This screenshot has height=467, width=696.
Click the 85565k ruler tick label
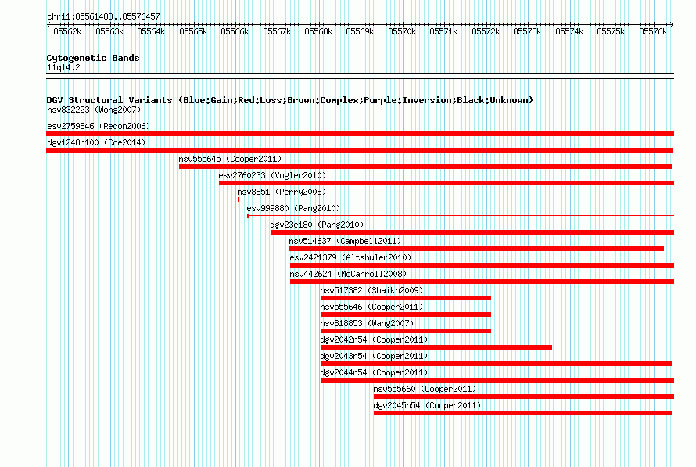[x=193, y=31]
